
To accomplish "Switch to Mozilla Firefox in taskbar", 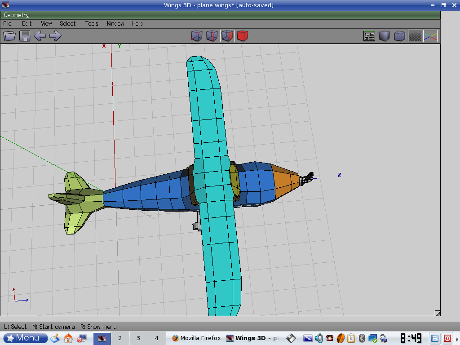I will 196,338.
